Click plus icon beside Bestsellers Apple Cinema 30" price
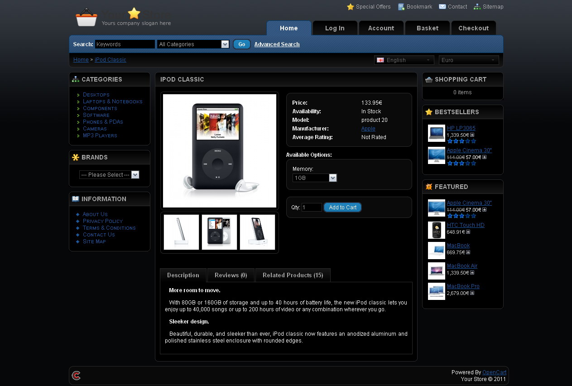This screenshot has width=572, height=386. 484,157
